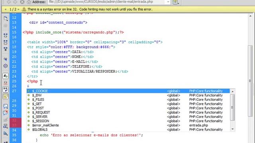Toggle Highlight Invalid Code button
Image resolution: width=255 pixels, height=143 pixels.
6,83
